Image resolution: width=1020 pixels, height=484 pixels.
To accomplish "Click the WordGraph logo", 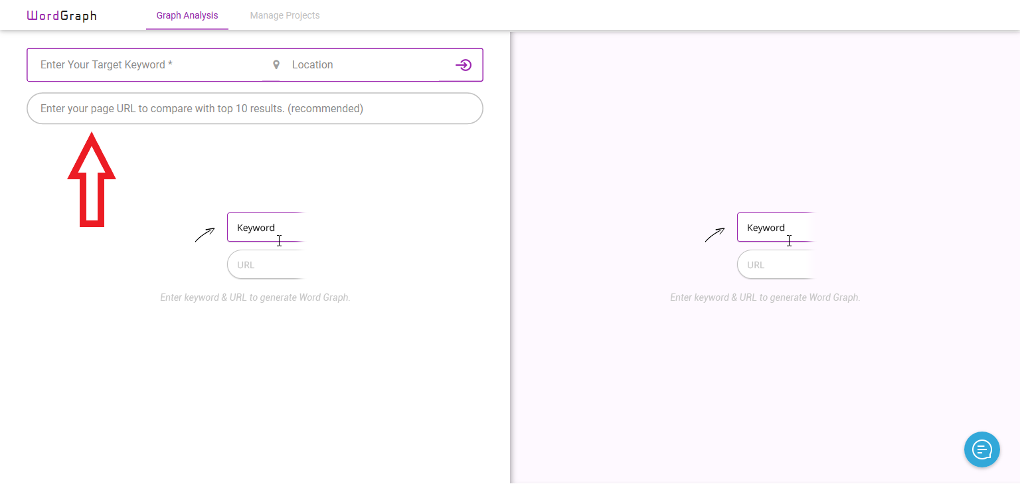I will [62, 15].
